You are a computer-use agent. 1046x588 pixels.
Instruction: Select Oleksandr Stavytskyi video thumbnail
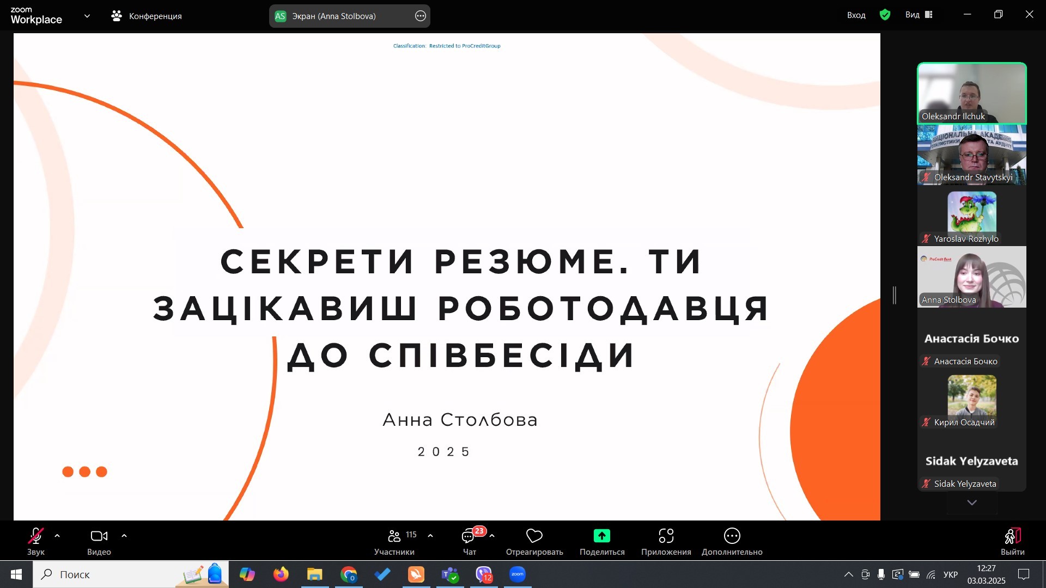tap(971, 155)
